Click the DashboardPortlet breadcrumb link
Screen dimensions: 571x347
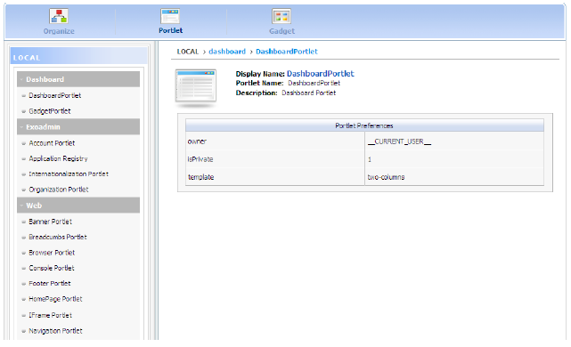(x=287, y=52)
